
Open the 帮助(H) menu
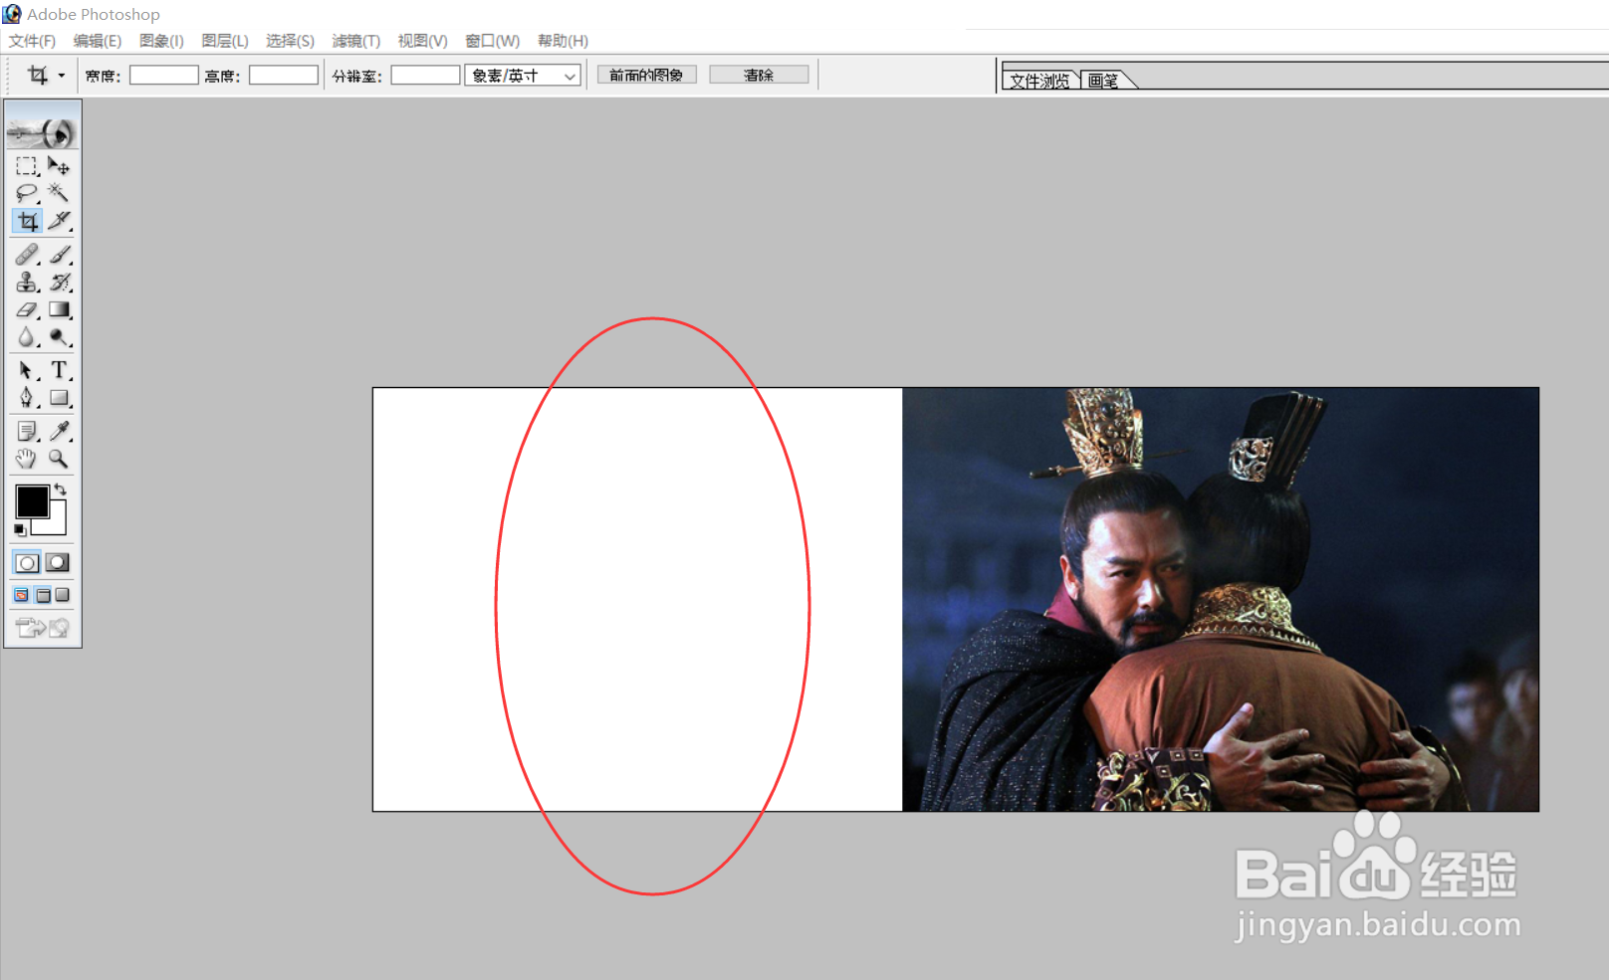tap(563, 41)
